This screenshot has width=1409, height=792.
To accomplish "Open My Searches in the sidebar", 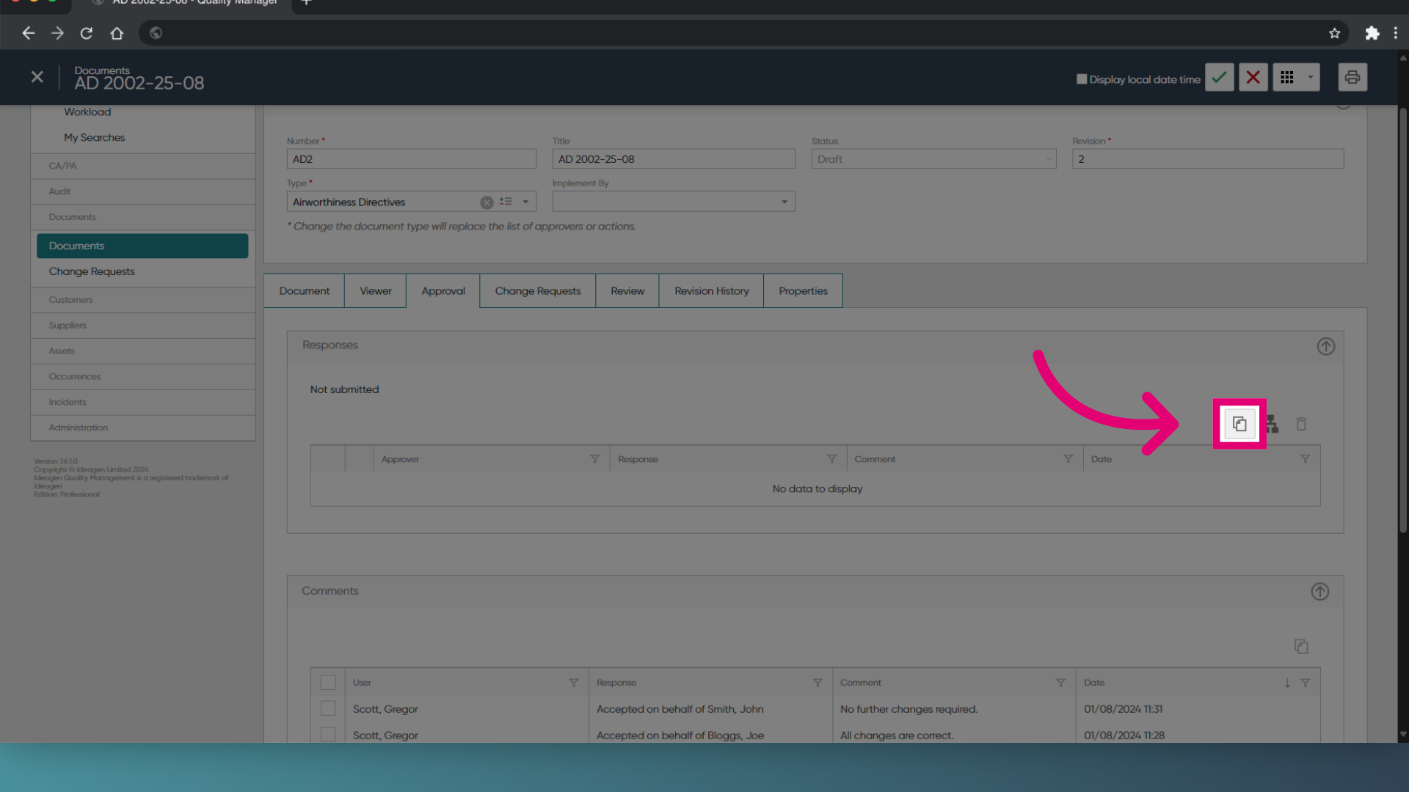I will pos(94,138).
